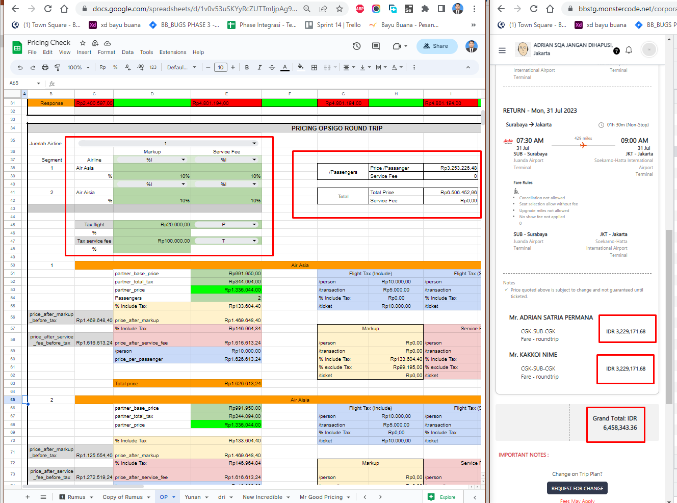The width and height of the screenshot is (677, 503).
Task: Format cells as Rp currency
Action: 102,67
